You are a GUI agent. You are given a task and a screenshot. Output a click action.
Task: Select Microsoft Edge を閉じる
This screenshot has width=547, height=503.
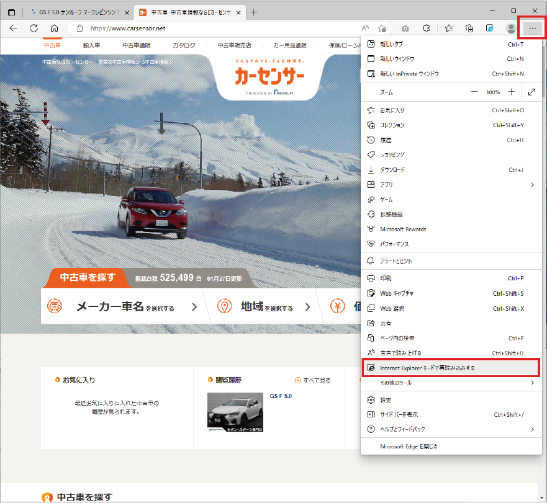click(x=451, y=447)
